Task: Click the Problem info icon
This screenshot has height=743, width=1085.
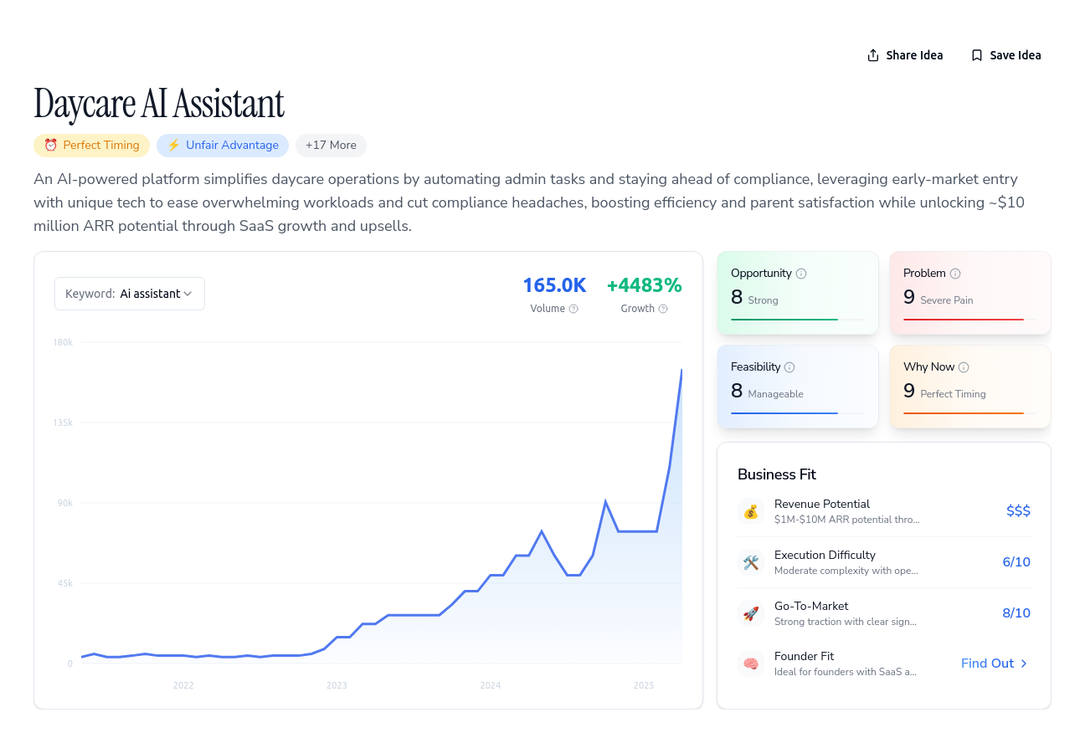Action: tap(955, 274)
